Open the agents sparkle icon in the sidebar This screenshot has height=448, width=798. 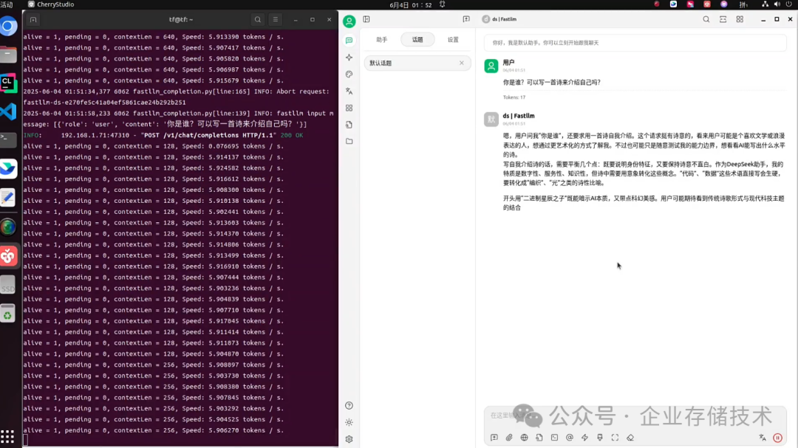tap(349, 58)
